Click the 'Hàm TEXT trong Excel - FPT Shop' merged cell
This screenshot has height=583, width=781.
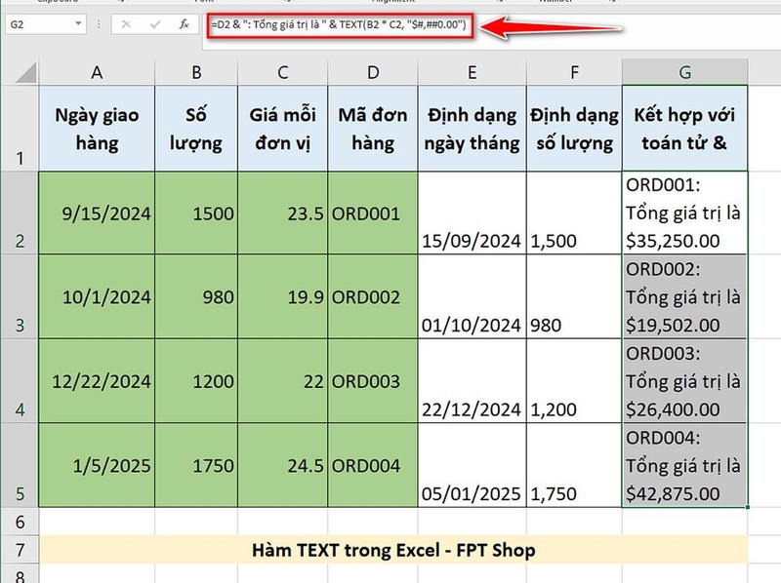click(393, 550)
